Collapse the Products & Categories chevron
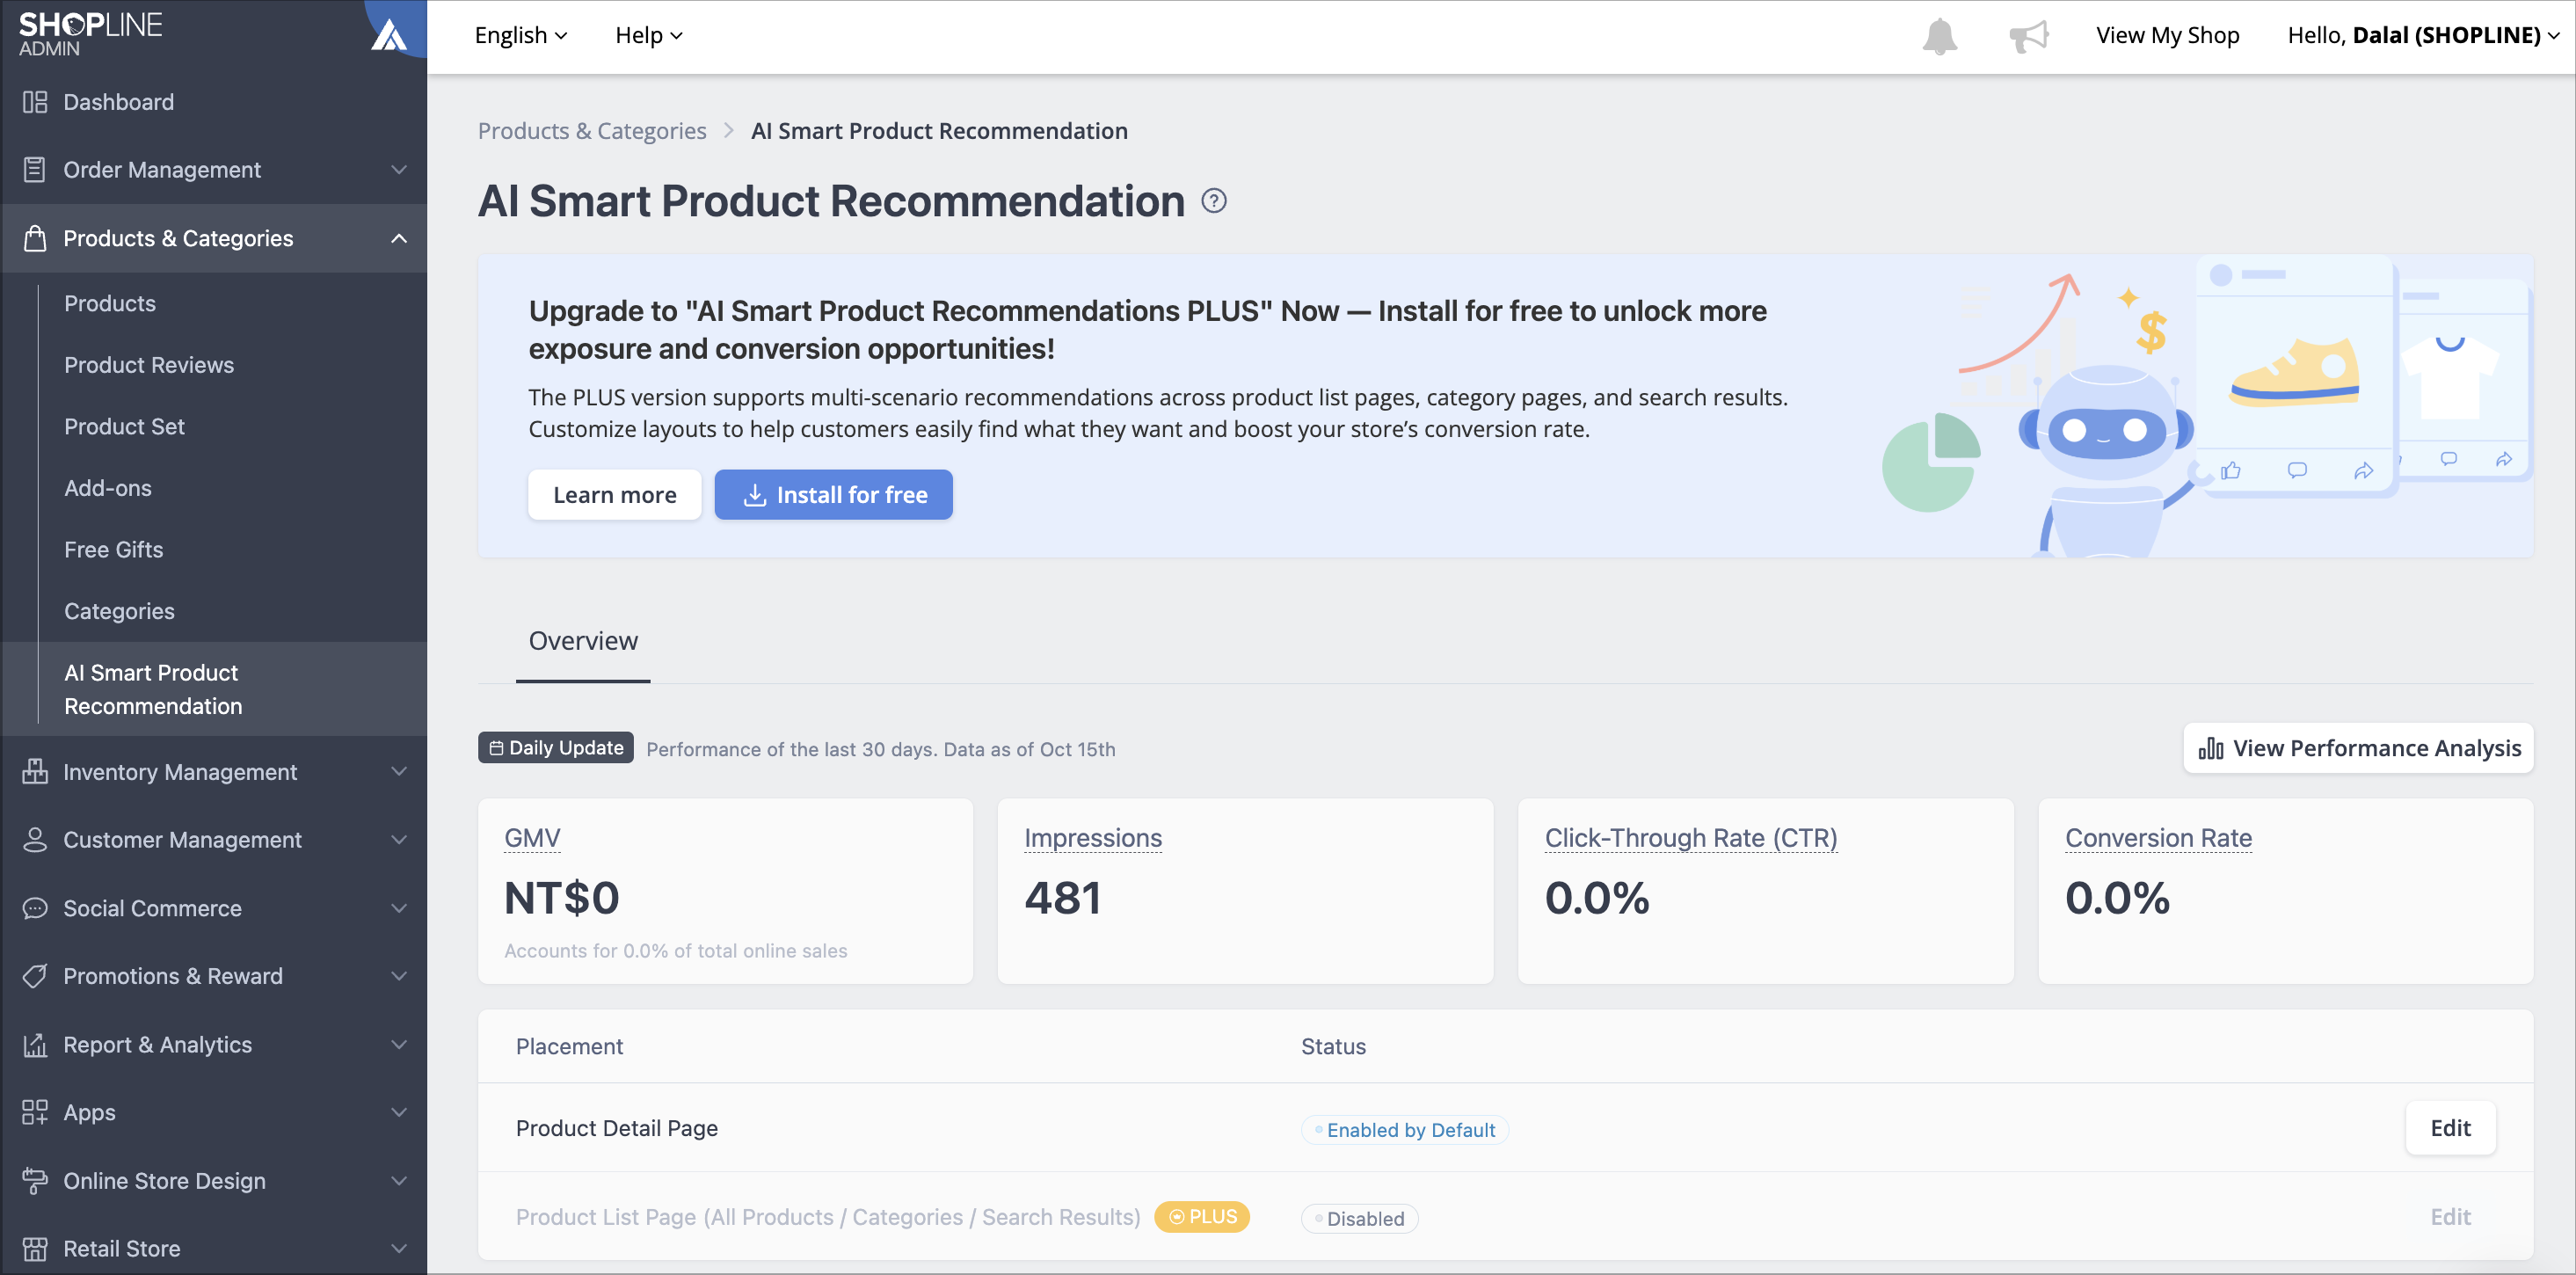The width and height of the screenshot is (2576, 1275). pyautogui.click(x=399, y=238)
